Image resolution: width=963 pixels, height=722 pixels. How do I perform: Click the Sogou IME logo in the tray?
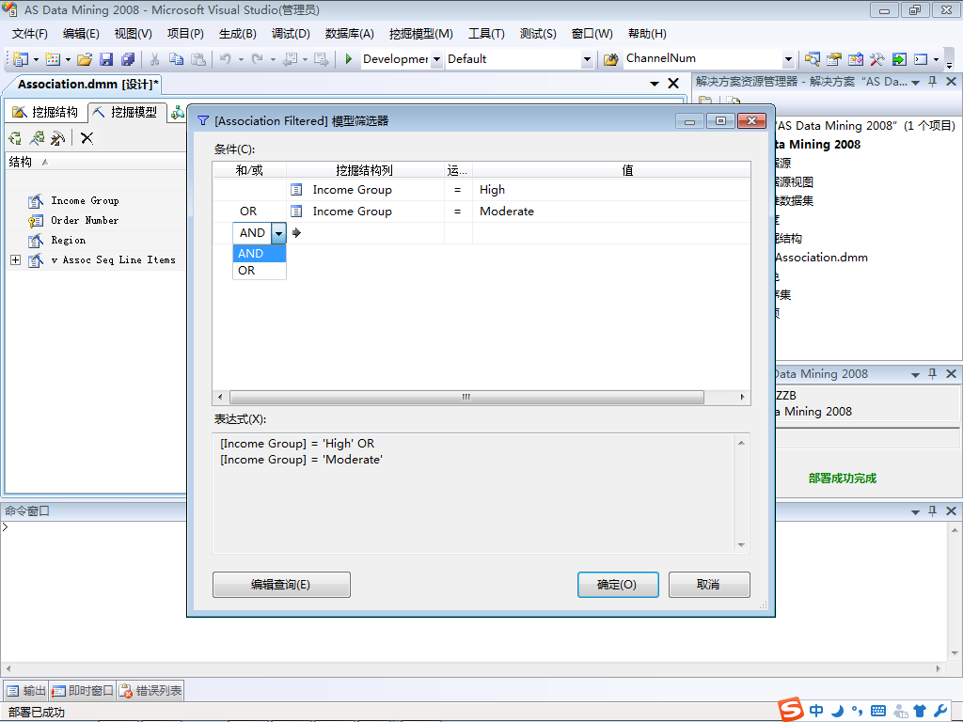click(791, 710)
